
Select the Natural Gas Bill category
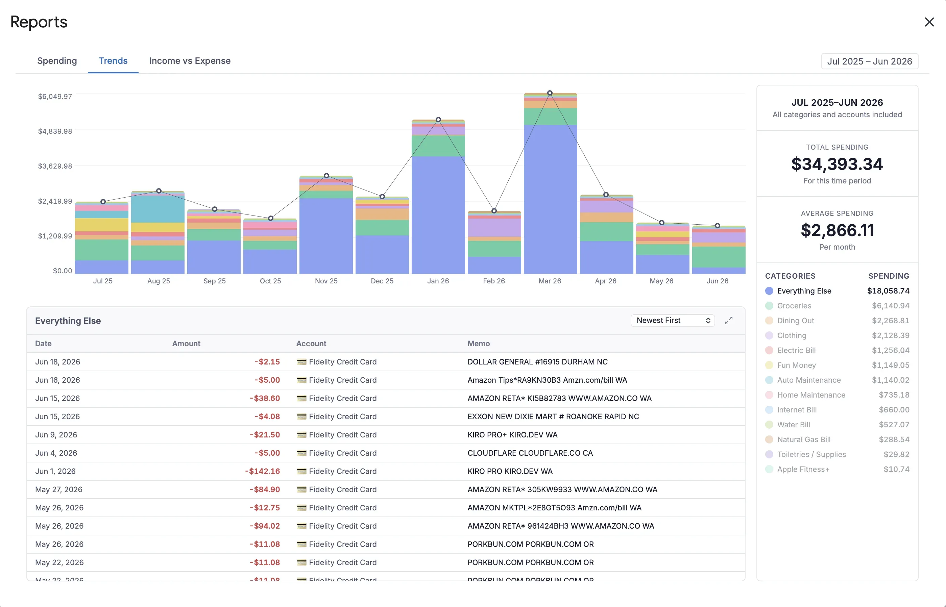[837, 439]
